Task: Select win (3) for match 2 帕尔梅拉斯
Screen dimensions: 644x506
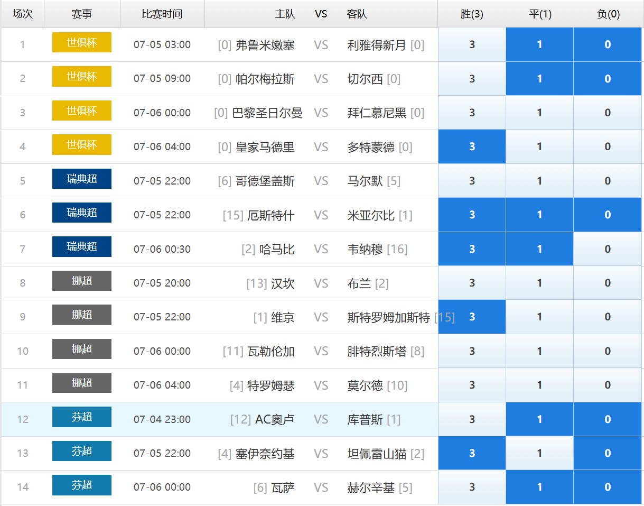Action: pyautogui.click(x=472, y=79)
